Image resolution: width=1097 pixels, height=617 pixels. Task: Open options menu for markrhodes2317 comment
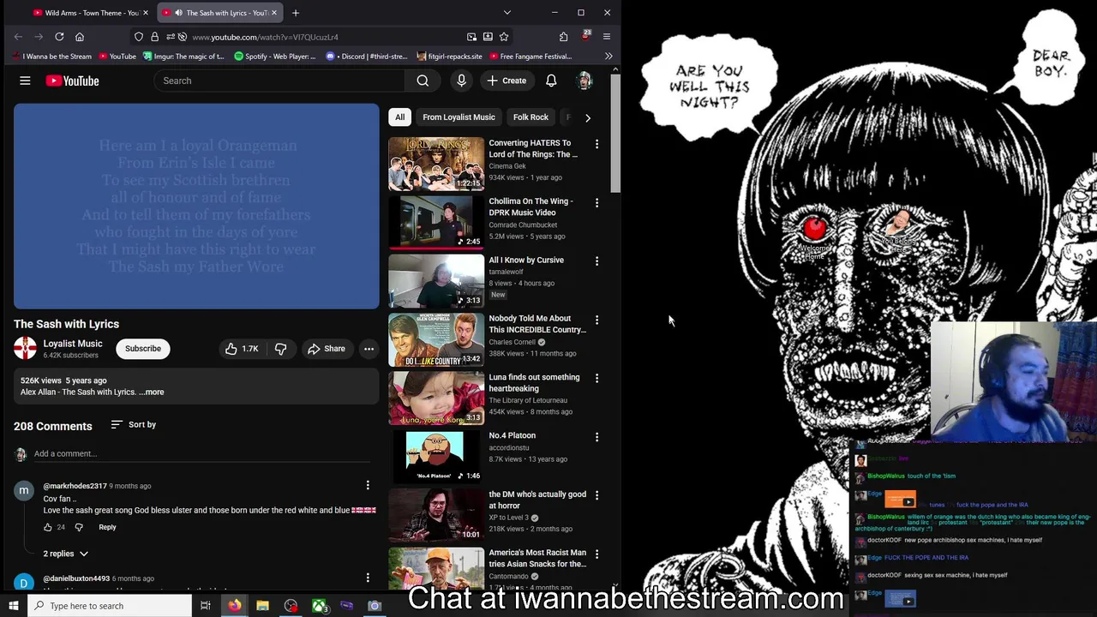[x=368, y=486]
